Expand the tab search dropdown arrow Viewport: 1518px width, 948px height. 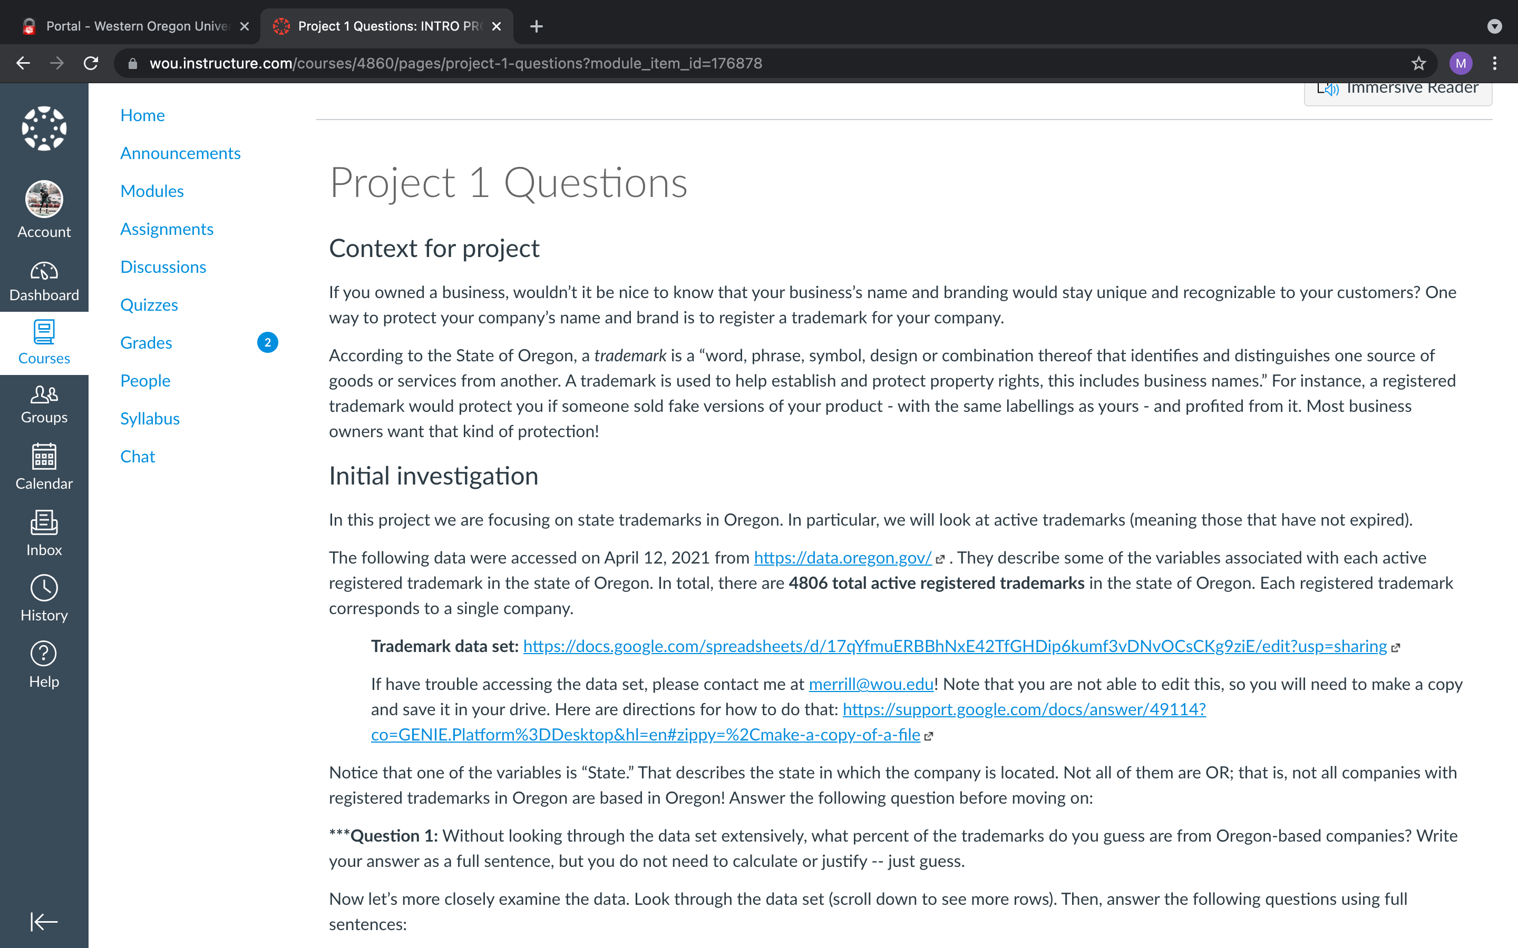point(1495,26)
